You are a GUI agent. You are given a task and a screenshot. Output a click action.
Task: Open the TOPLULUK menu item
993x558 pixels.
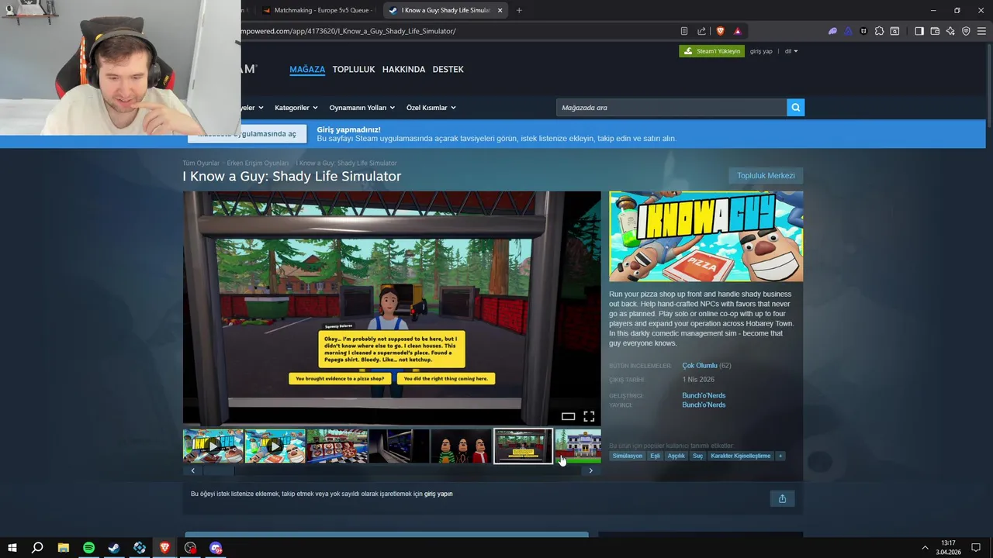[354, 70]
